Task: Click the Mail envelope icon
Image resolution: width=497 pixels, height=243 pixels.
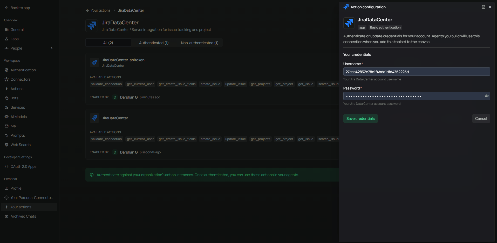Action: pyautogui.click(x=6, y=126)
